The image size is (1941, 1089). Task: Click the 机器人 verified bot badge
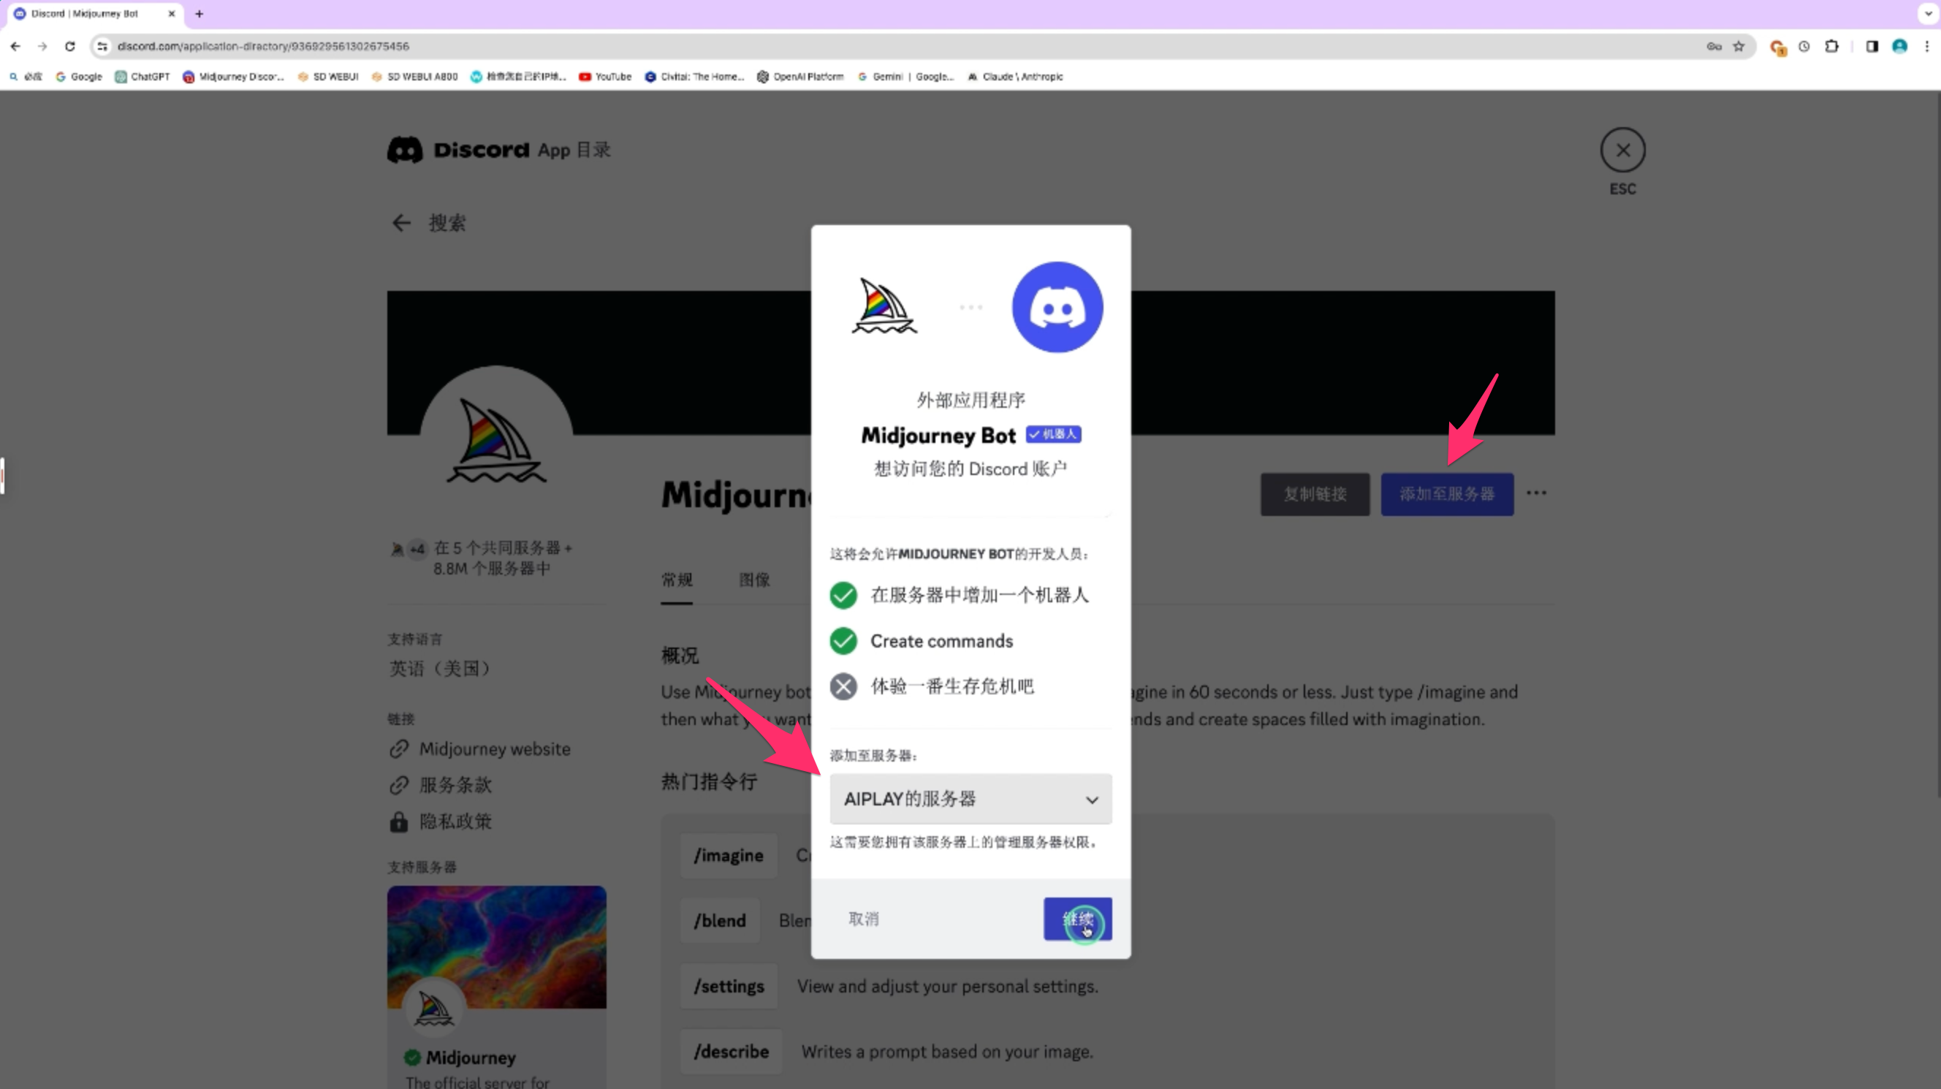click(1053, 434)
